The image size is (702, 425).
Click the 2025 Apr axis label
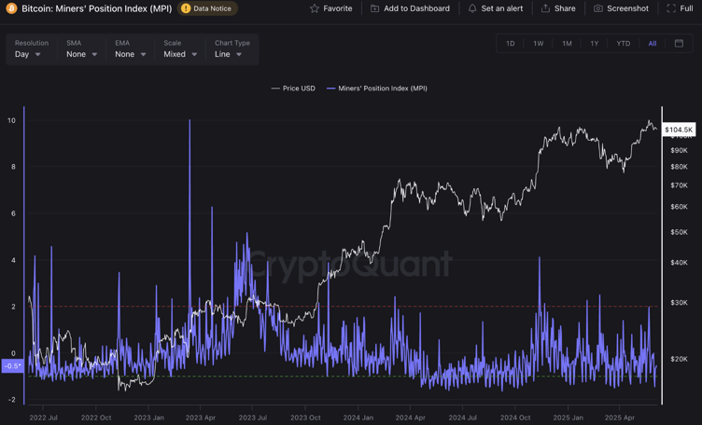point(620,418)
